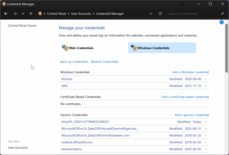Open help with the question mark
Viewport: 229px width, 155px height.
222,22
